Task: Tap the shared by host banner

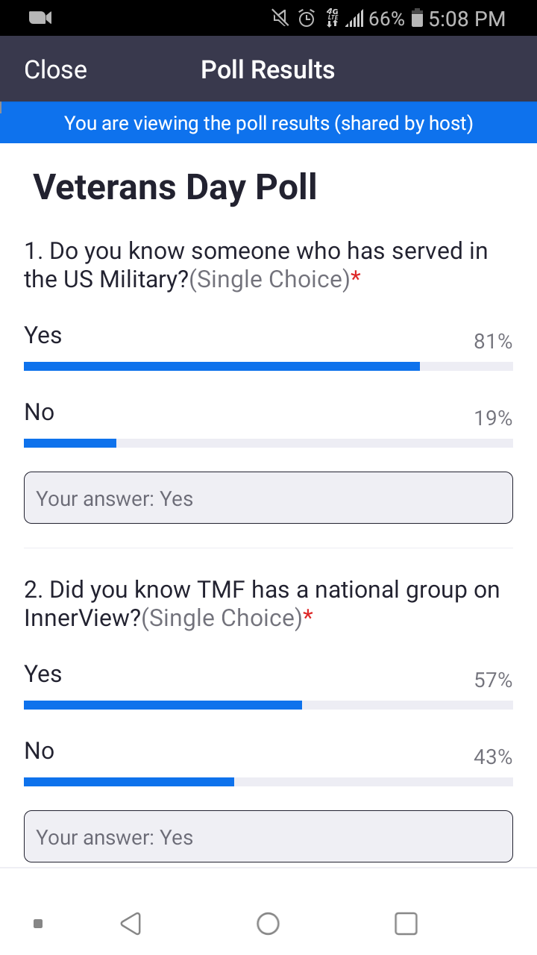Action: point(268,123)
